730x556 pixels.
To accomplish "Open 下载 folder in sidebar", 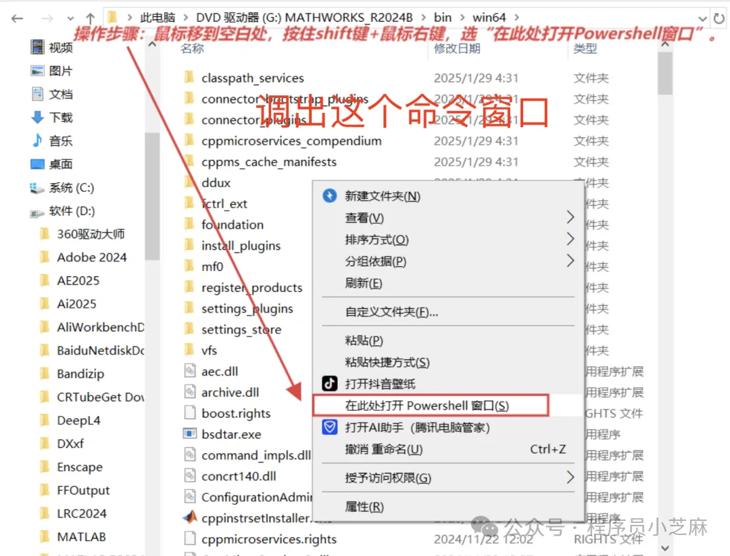I will click(51, 118).
